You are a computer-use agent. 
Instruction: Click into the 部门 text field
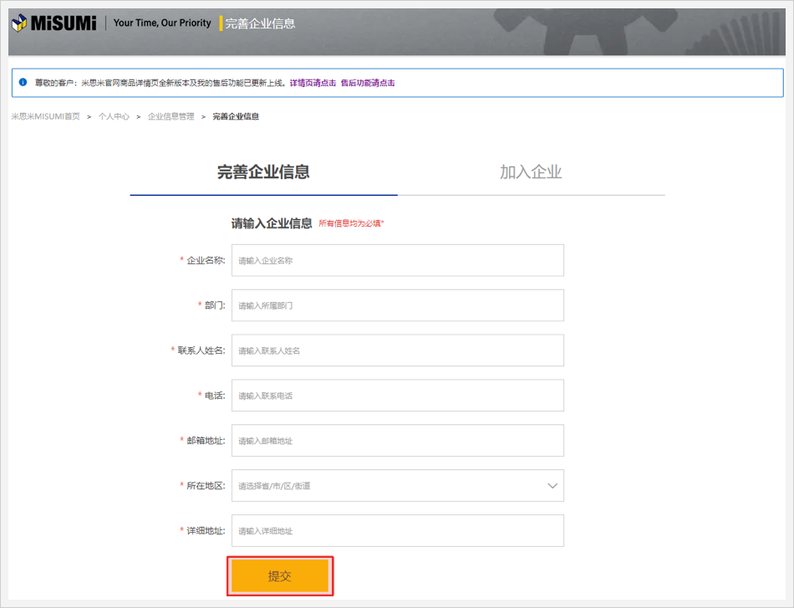[x=397, y=305]
